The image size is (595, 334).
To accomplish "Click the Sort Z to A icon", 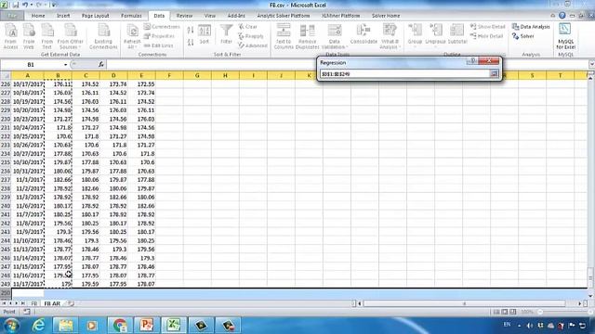I will tap(191, 42).
